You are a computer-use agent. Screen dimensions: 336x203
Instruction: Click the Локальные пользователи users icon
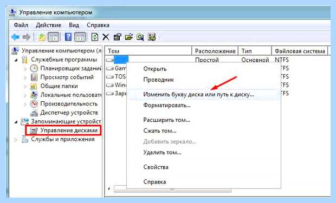34,95
